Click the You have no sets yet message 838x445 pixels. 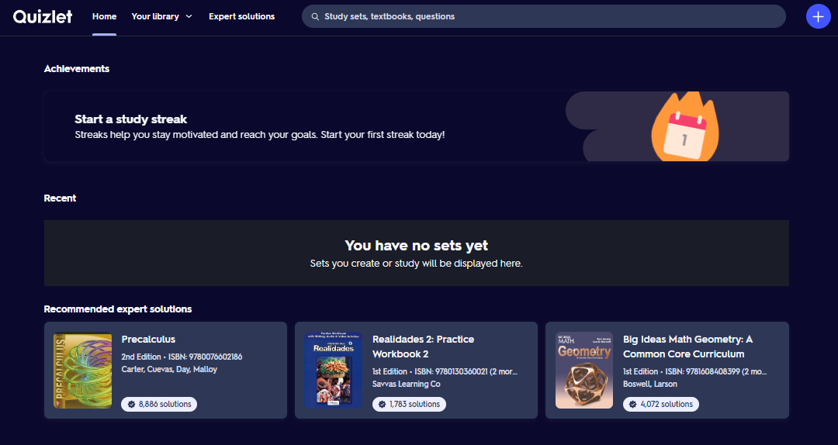[417, 246]
